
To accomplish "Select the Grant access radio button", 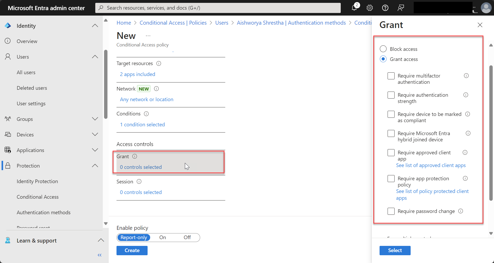I will [x=383, y=59].
